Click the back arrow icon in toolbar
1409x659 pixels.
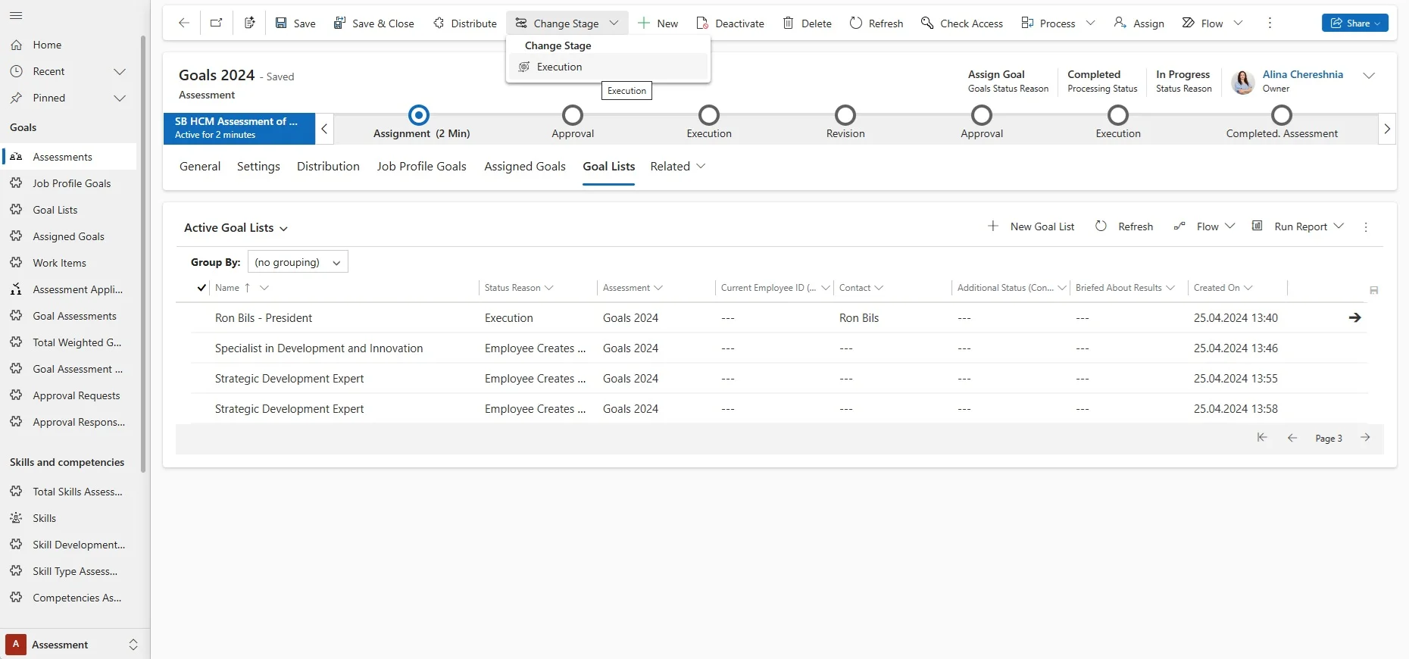[x=183, y=23]
